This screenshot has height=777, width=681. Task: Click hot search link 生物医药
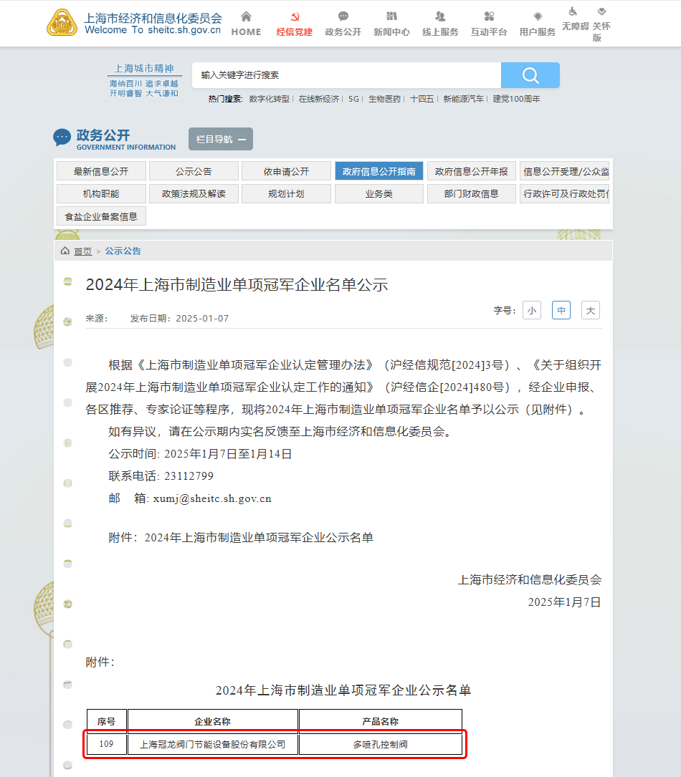[384, 99]
